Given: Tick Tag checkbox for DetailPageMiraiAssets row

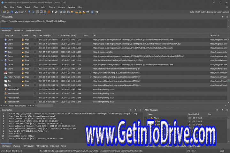Looking at the screenshot, I should pyautogui.click(x=35, y=48).
